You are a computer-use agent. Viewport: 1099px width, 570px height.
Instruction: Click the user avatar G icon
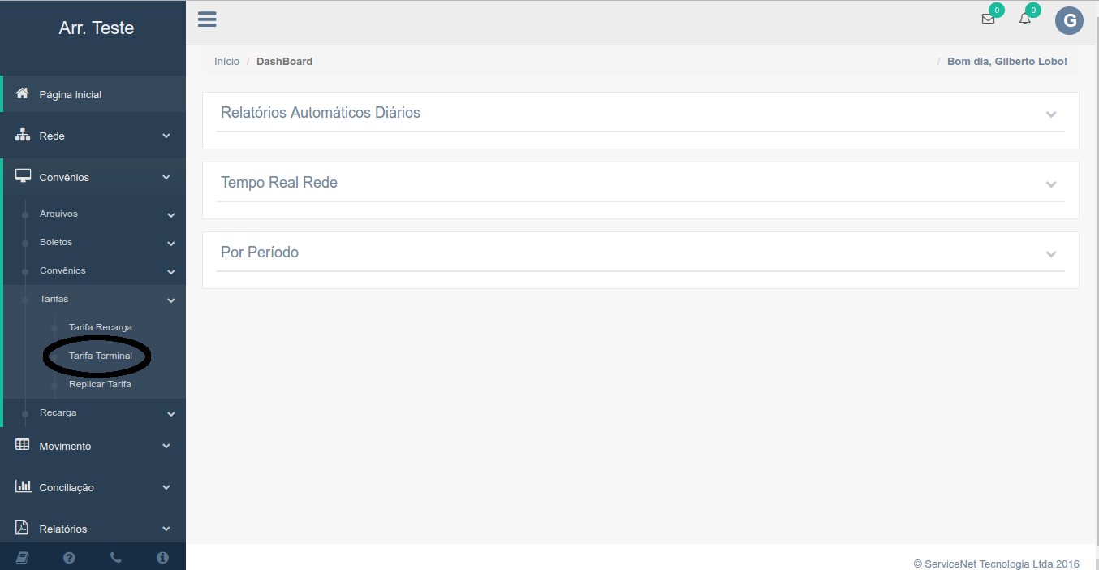coord(1069,21)
